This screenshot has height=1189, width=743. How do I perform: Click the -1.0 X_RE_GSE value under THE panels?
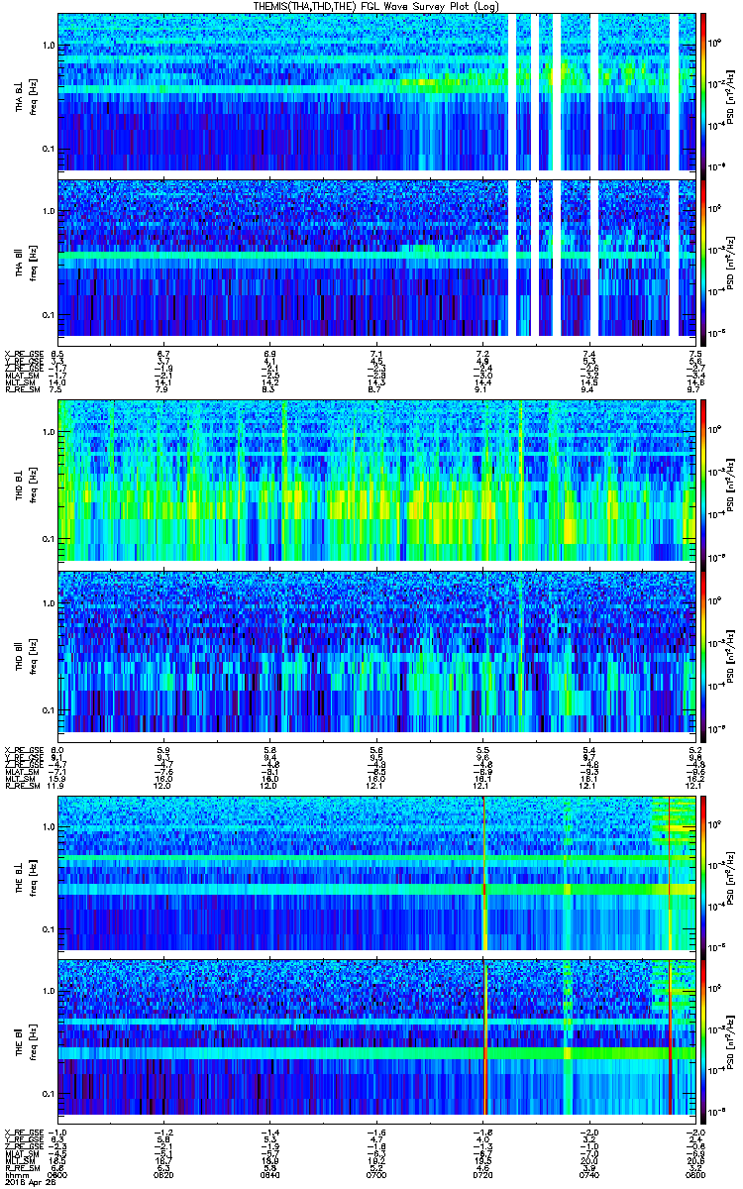click(x=57, y=1132)
